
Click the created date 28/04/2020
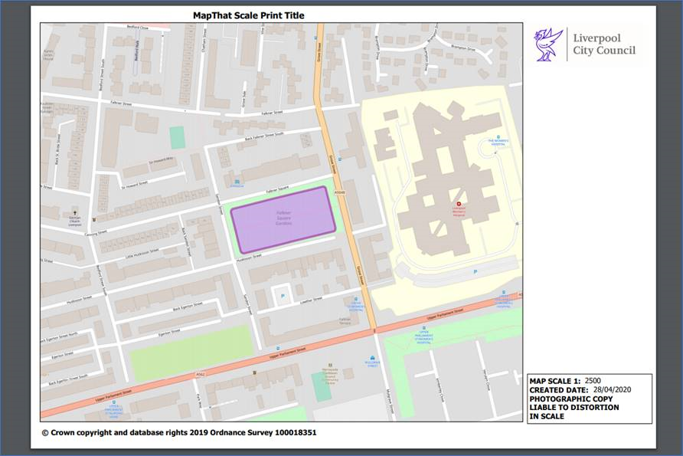[x=612, y=390]
